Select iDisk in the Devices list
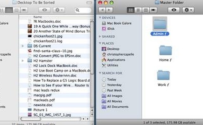The width and height of the screenshot is (203, 125). click(108, 28)
